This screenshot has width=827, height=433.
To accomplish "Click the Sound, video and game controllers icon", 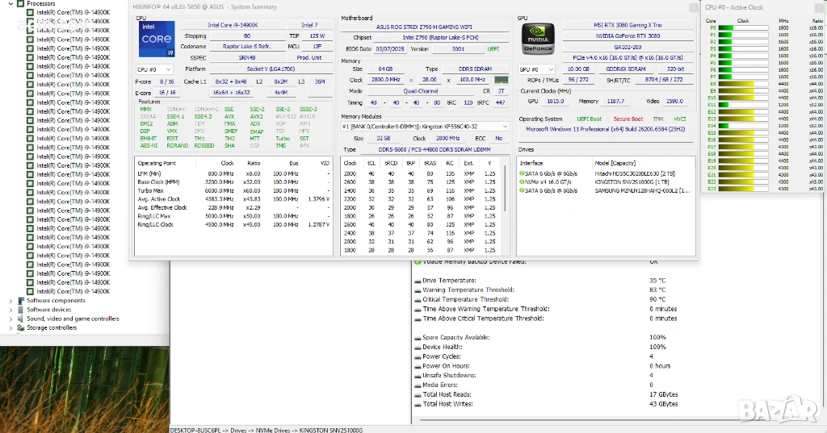I will pos(21,319).
